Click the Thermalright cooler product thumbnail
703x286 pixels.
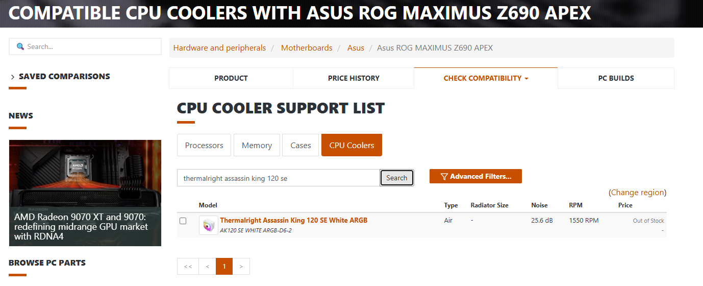tap(209, 225)
